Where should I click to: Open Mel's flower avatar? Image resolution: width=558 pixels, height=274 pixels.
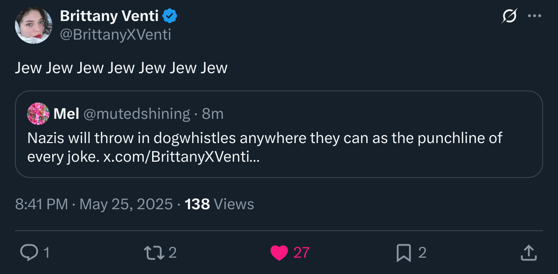38,114
